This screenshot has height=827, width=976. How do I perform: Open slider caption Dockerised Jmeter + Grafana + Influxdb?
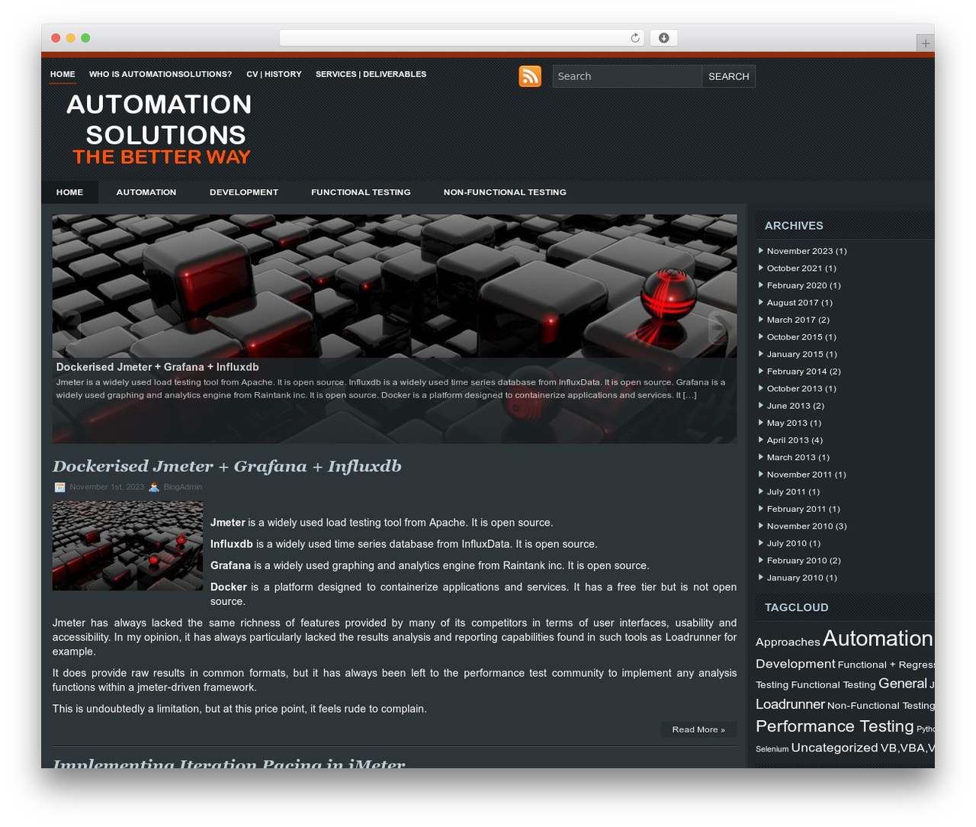157,367
